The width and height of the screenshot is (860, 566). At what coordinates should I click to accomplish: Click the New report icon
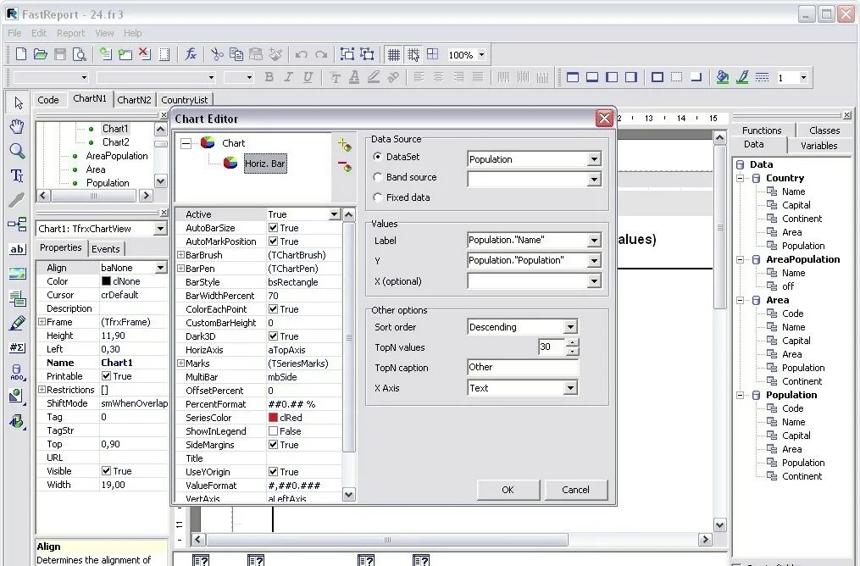pyautogui.click(x=21, y=53)
